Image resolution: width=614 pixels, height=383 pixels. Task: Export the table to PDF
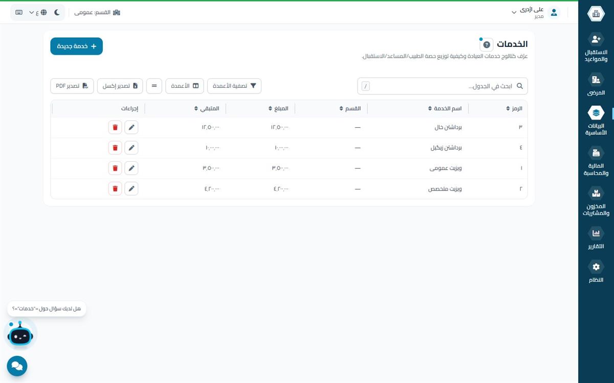pos(72,86)
